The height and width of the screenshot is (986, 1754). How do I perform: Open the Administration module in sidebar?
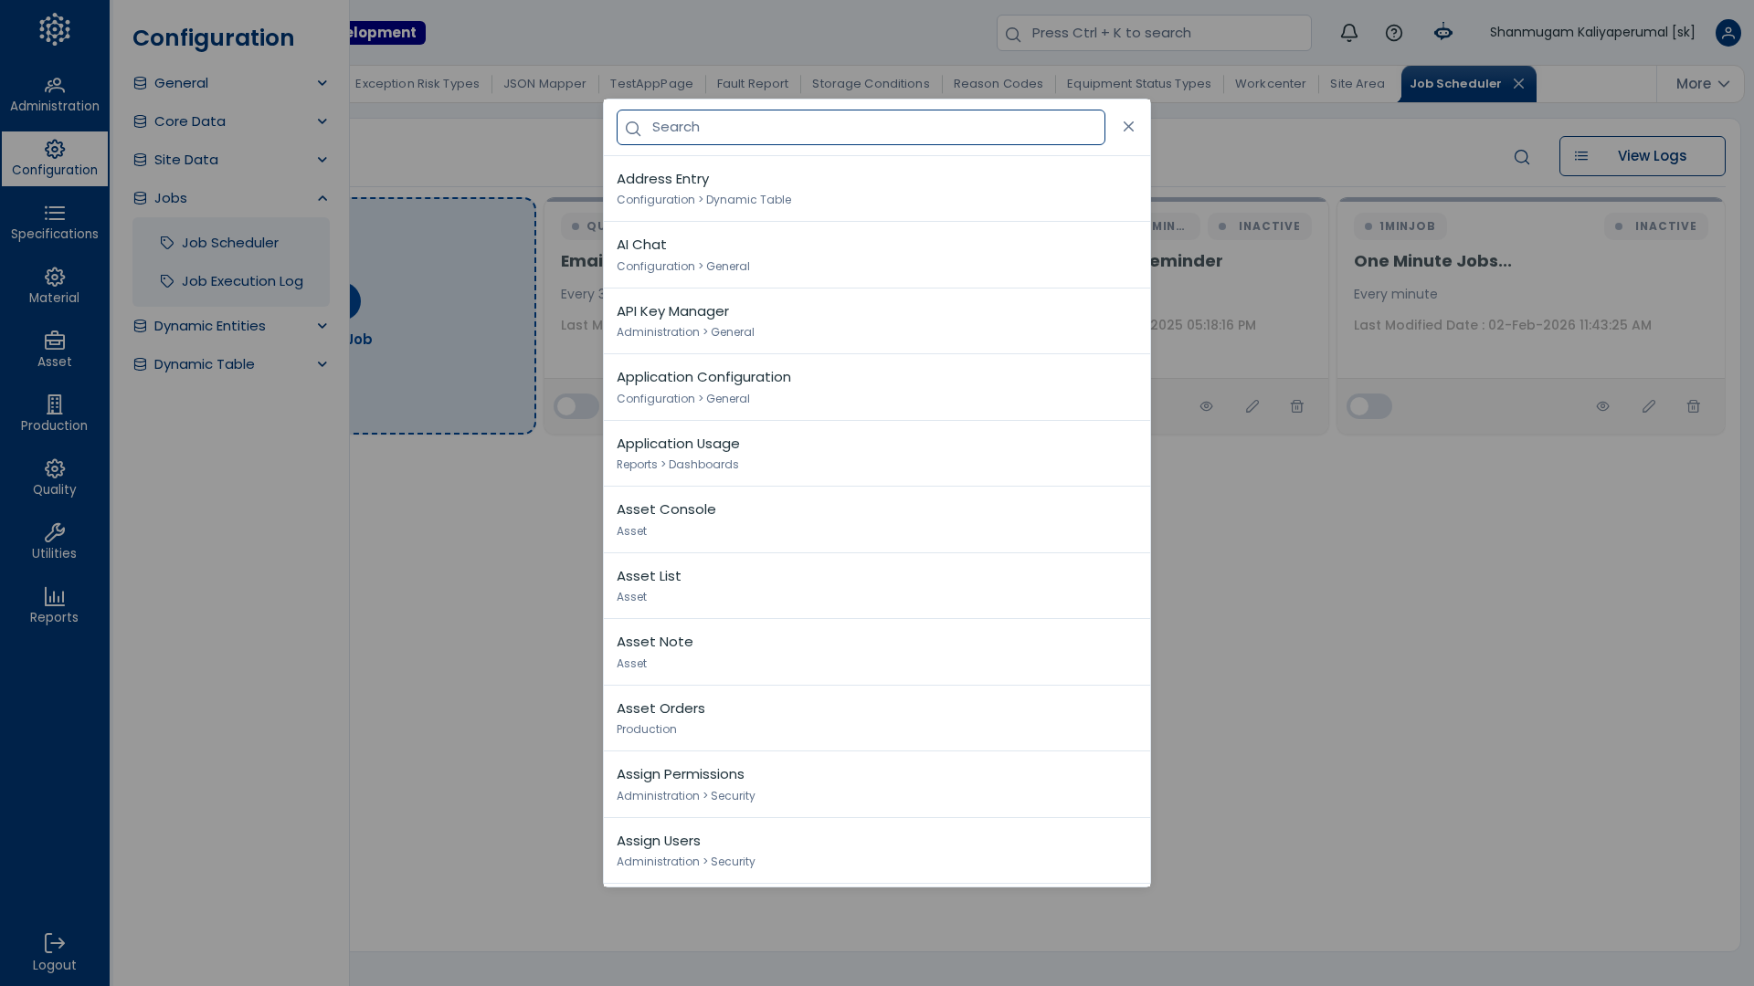click(55, 95)
